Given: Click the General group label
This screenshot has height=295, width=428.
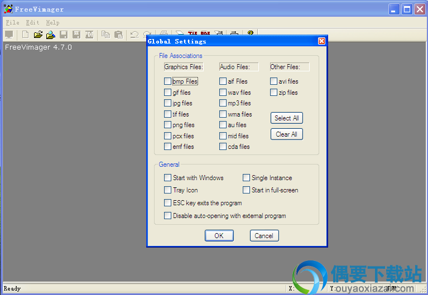Looking at the screenshot, I should (x=169, y=165).
